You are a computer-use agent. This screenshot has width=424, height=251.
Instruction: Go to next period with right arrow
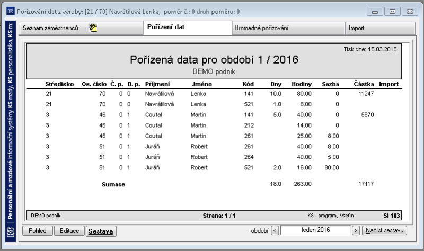click(x=356, y=231)
